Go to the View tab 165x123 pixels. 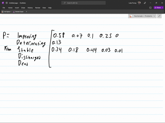[44, 8]
